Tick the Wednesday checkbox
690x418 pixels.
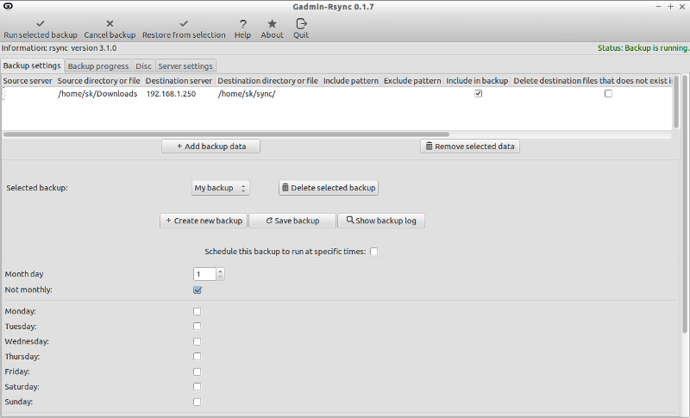coord(198,341)
